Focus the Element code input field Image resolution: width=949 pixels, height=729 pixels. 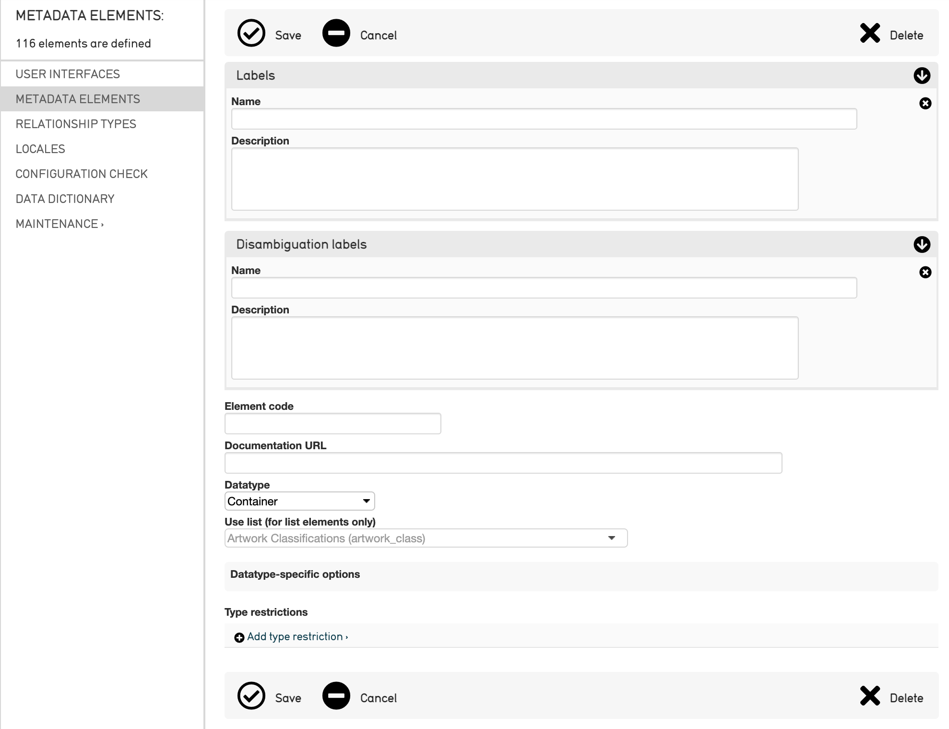tap(332, 423)
